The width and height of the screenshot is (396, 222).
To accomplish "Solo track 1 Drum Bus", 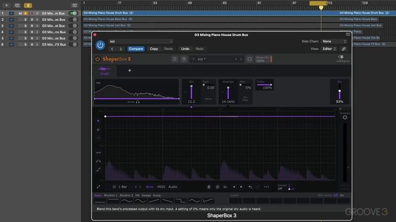I will [x=25, y=13].
